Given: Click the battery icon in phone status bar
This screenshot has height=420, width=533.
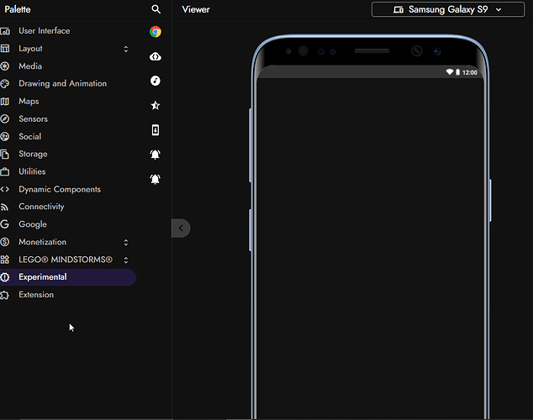Looking at the screenshot, I should pyautogui.click(x=457, y=72).
